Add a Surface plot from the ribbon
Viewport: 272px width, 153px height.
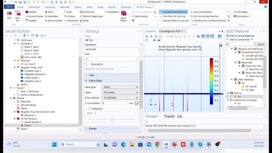(31, 21)
